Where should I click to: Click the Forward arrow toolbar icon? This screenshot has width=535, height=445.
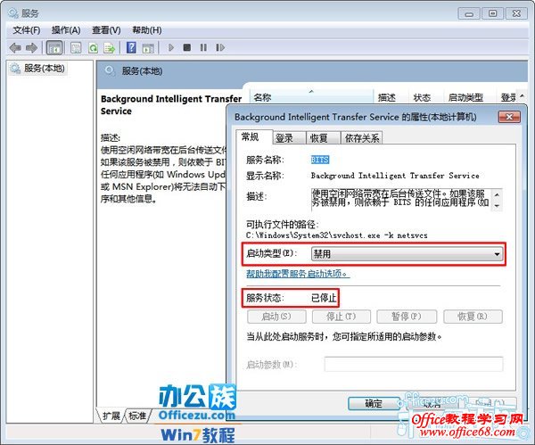(x=32, y=48)
